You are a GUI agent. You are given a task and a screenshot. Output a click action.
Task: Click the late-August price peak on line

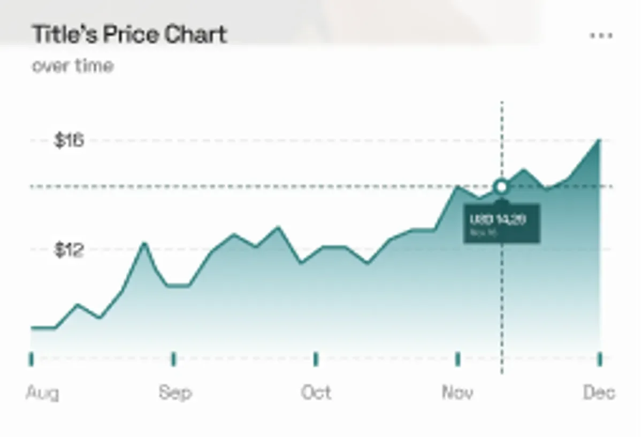143,243
